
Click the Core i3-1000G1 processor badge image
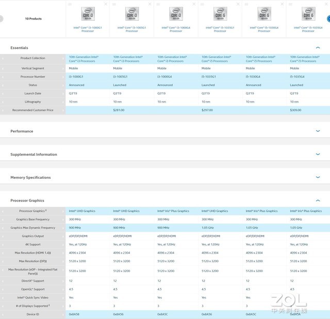[88, 14]
